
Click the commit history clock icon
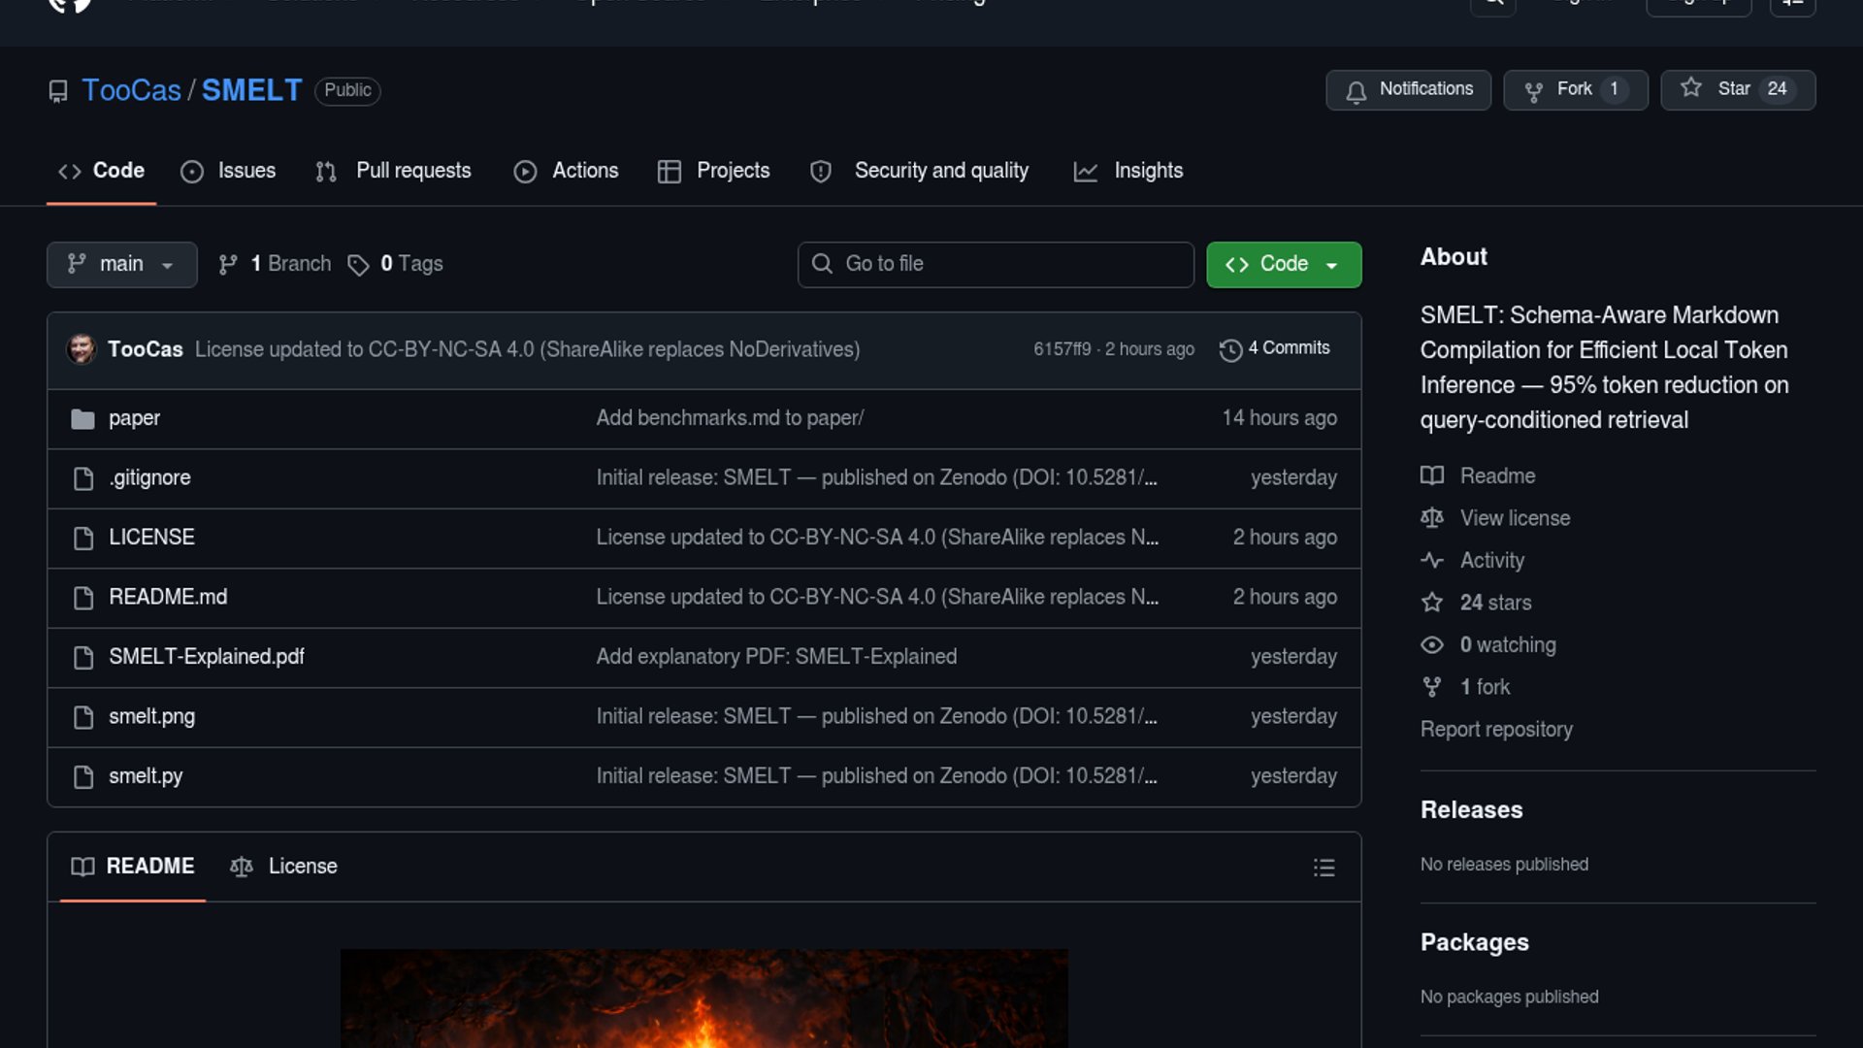tap(1230, 350)
